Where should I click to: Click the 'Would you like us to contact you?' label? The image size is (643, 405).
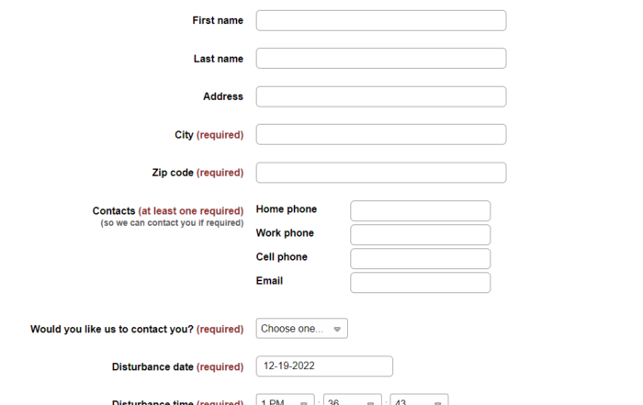pos(136,329)
